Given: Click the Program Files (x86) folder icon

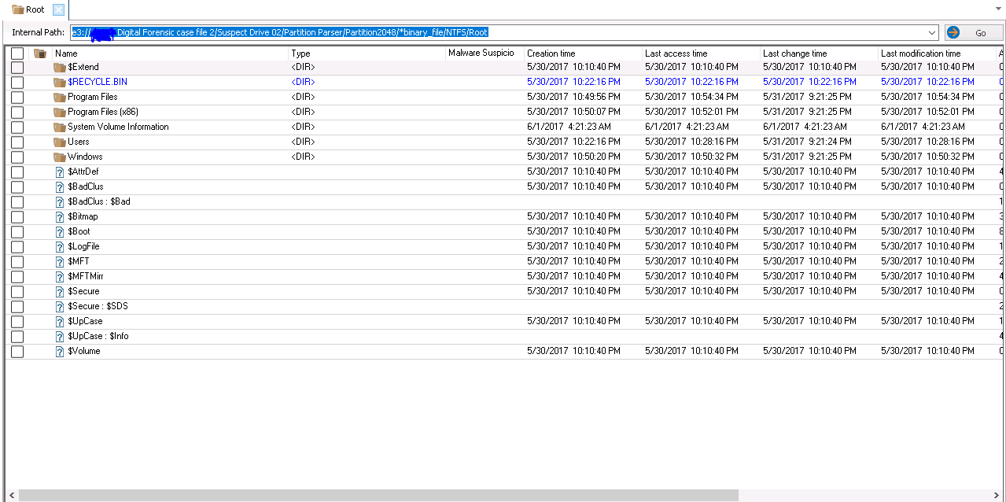Looking at the screenshot, I should pyautogui.click(x=60, y=113).
